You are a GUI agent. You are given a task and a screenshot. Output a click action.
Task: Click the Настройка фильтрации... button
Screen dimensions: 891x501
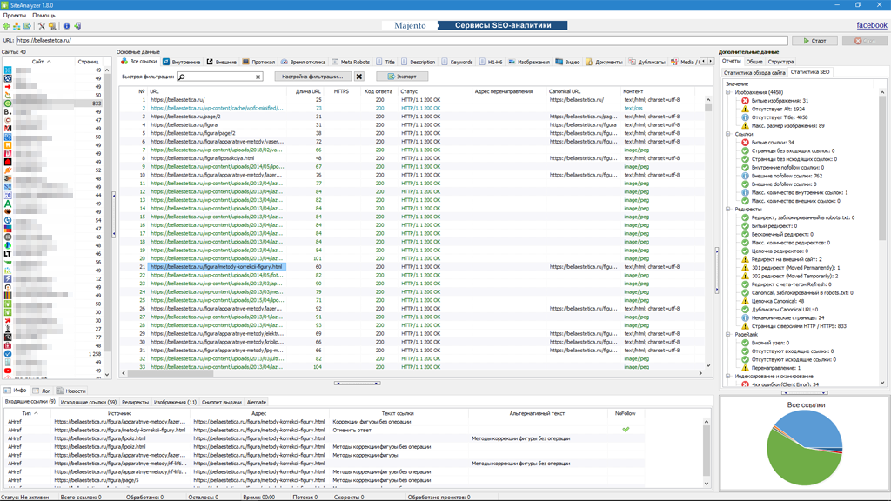(x=312, y=77)
